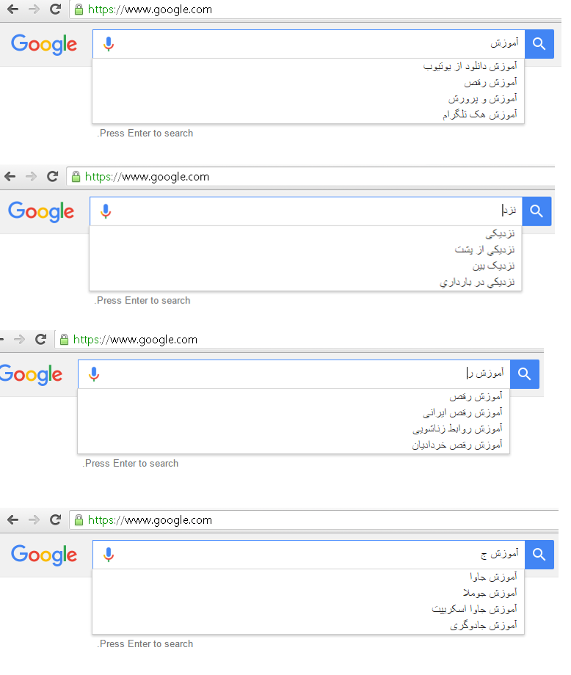Click the blue search button beside the "نزد" query
The image size is (571, 675).
pos(537,211)
